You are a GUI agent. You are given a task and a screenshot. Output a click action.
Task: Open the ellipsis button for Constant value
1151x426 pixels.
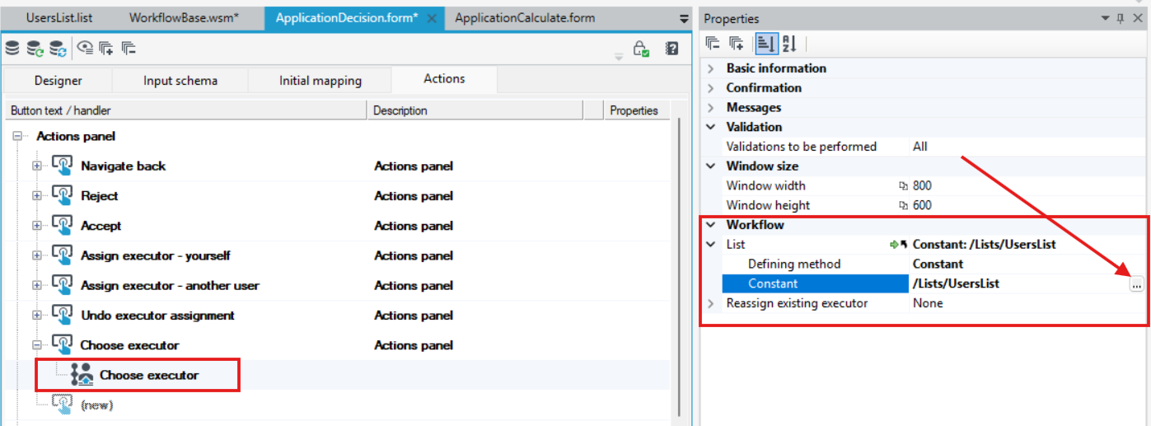pos(1136,284)
